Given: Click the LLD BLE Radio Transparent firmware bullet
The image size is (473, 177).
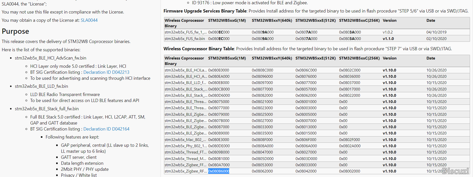Looking at the screenshot, I should click(65, 94).
